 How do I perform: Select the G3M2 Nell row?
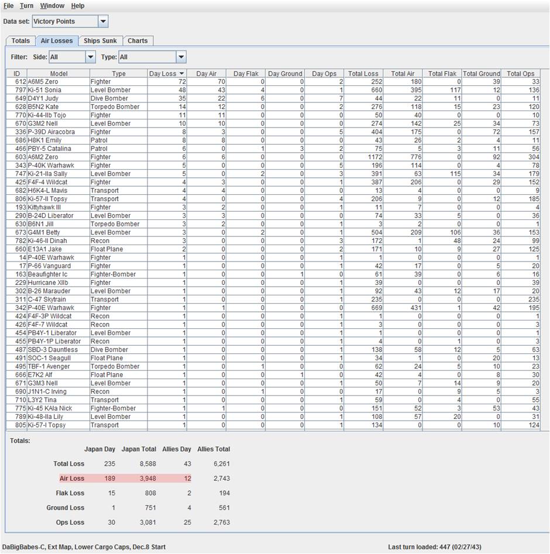pos(273,123)
